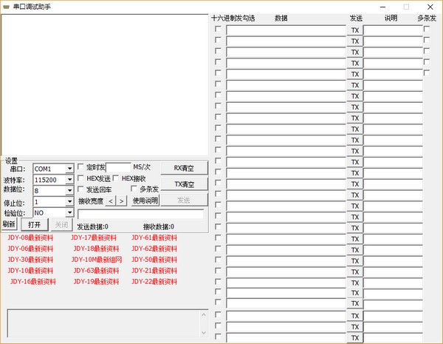This screenshot has height=344, width=443.
Task: Tick the HEX发送 checkbox
Action: [x=80, y=178]
